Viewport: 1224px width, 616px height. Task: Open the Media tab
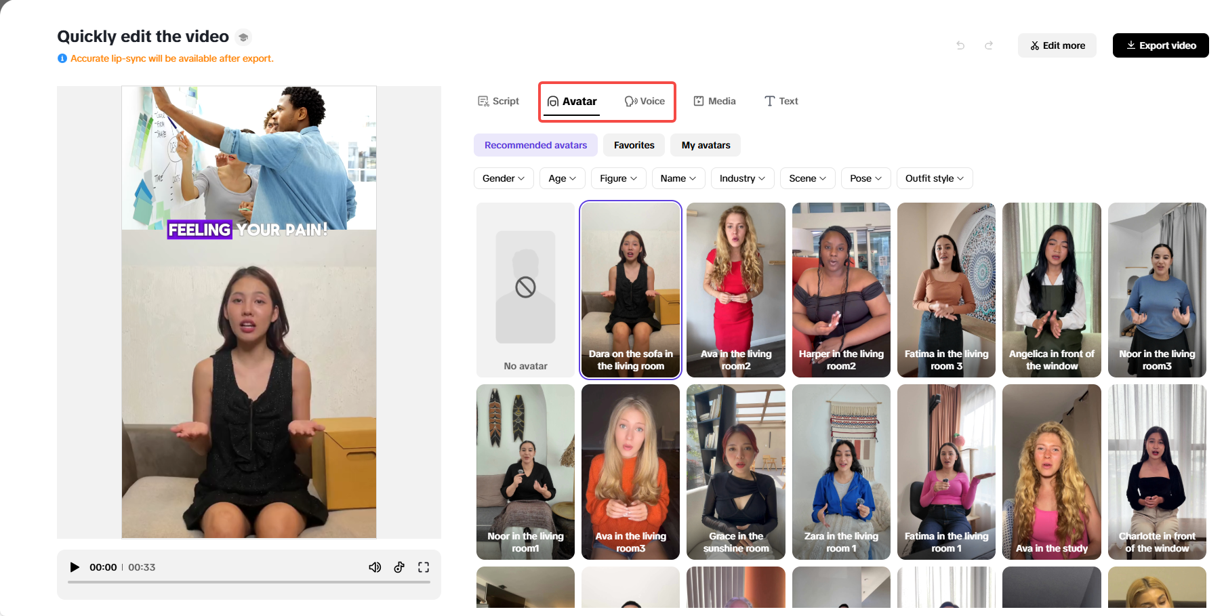pos(714,101)
